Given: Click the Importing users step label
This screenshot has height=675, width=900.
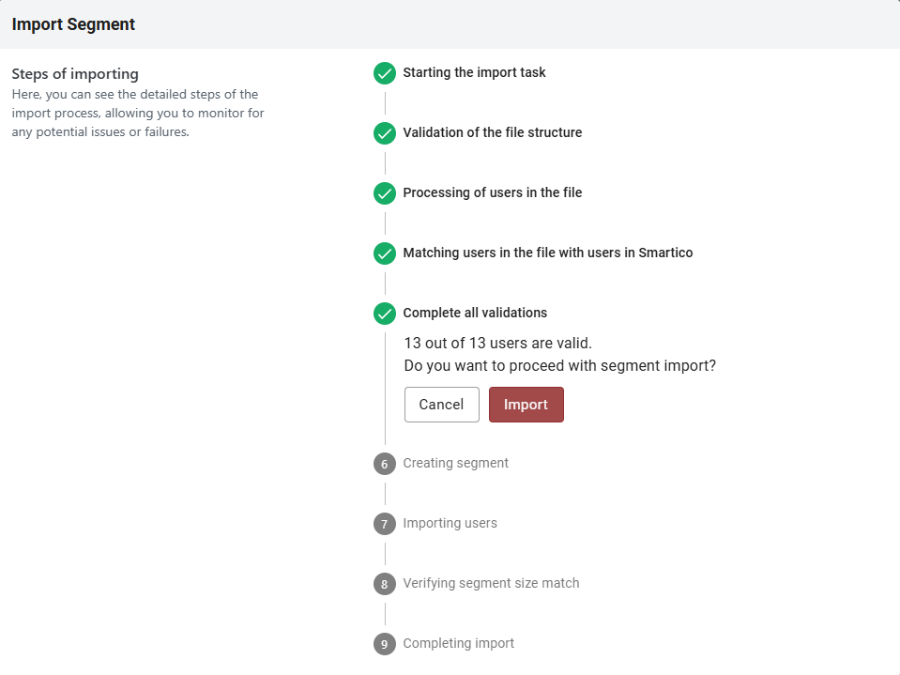Looking at the screenshot, I should [450, 523].
